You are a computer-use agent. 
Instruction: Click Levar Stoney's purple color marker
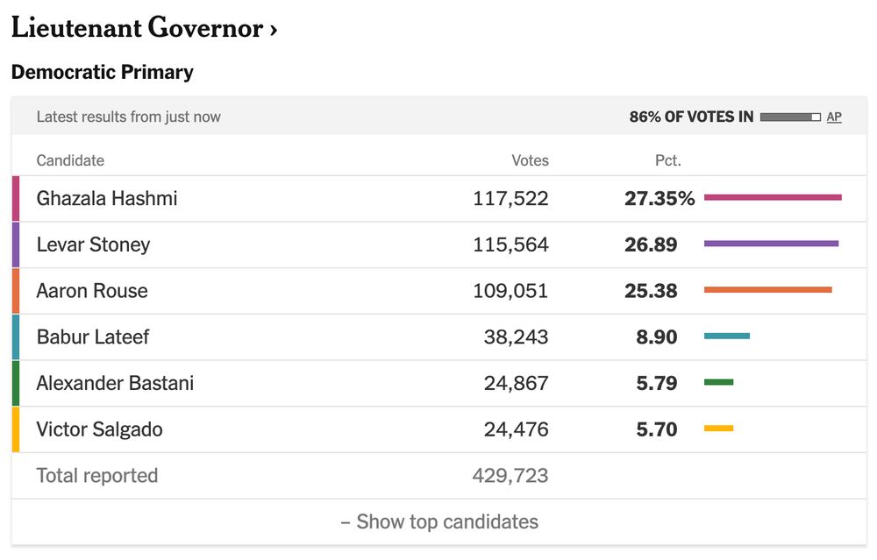coord(16,245)
